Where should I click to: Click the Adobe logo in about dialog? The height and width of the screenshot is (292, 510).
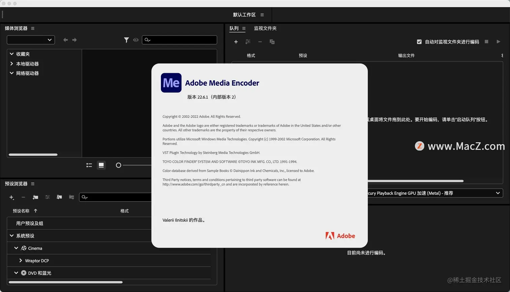pyautogui.click(x=340, y=236)
